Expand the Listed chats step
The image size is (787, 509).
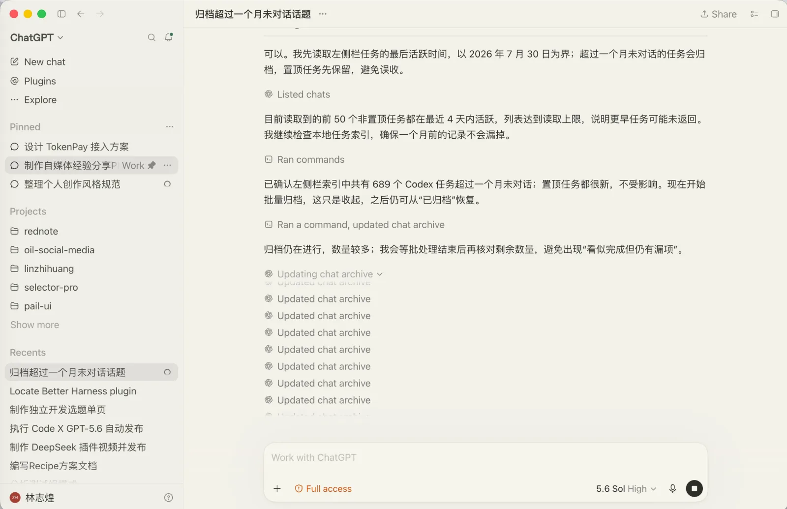(x=297, y=94)
